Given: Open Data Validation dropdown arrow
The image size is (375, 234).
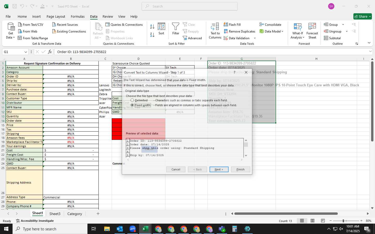Looking at the screenshot, I should [255, 38].
